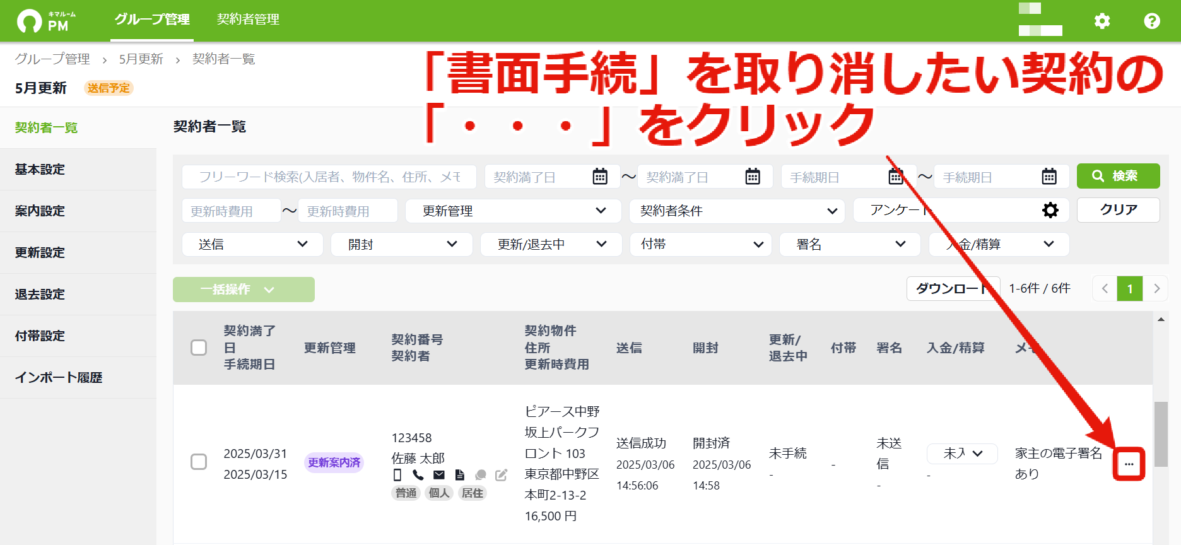
Task: Focus the フリーワード検索 input field
Action: pyautogui.click(x=329, y=177)
